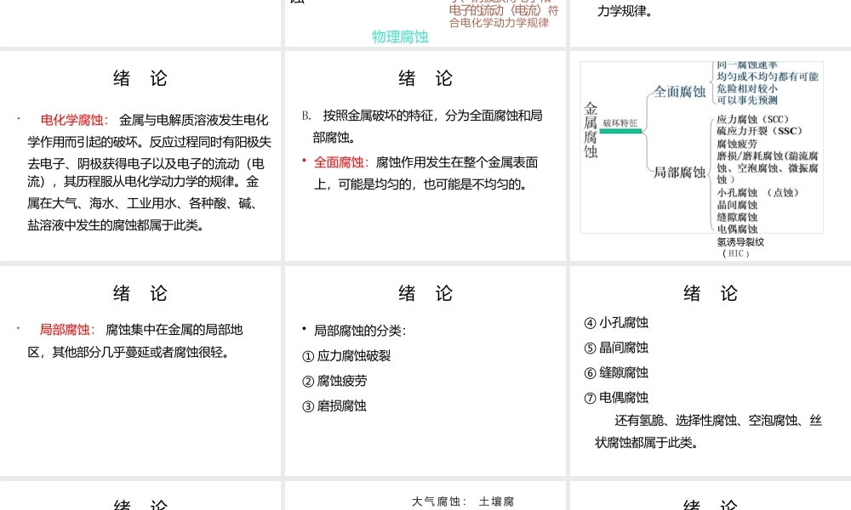Screen dimensions: 851x510
Task: Click list item ⑤ 晶间腐蚀
Action: [x=616, y=348]
